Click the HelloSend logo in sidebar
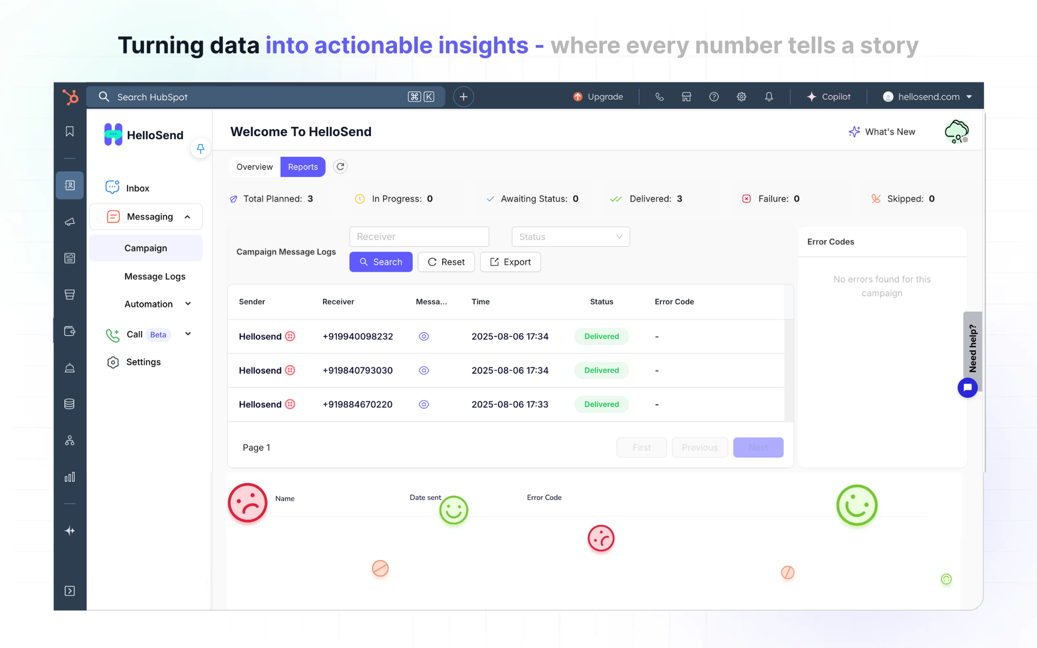1037x648 pixels. coord(144,135)
